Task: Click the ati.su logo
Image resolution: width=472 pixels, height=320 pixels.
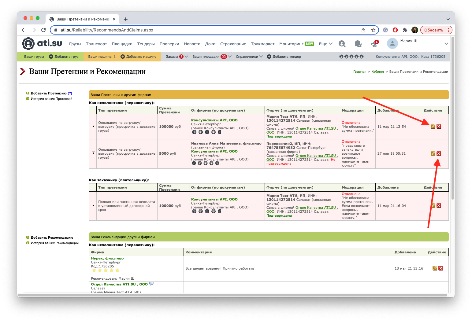Action: point(42,43)
